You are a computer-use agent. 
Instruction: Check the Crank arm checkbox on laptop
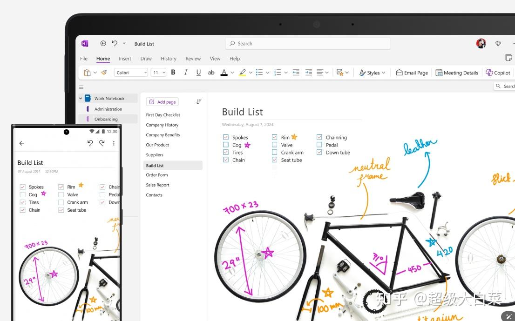(274, 152)
